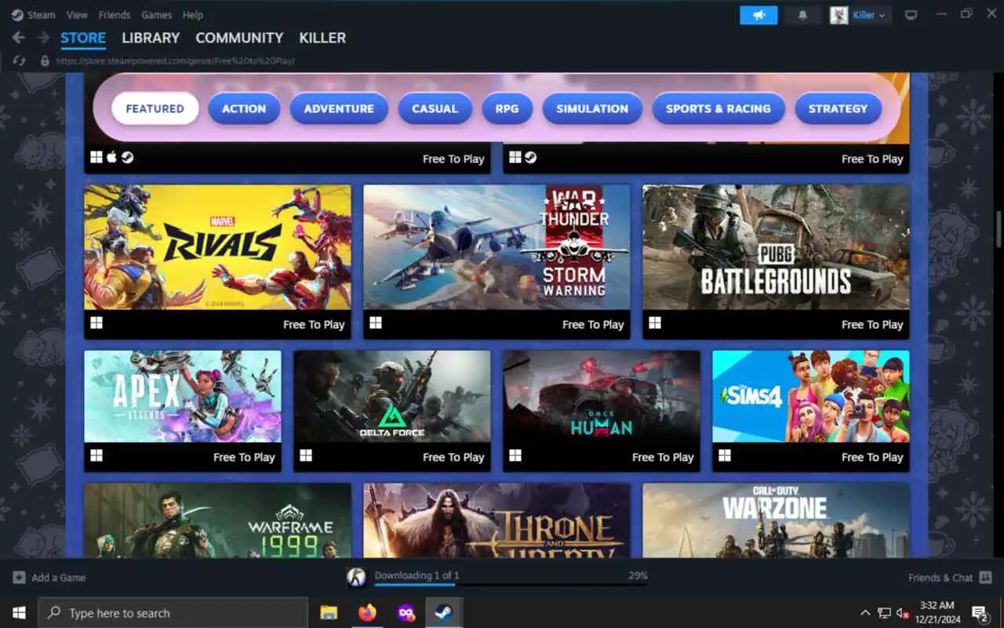Click the Windows platform icon under War Thunder
1004x628 pixels.
(376, 323)
